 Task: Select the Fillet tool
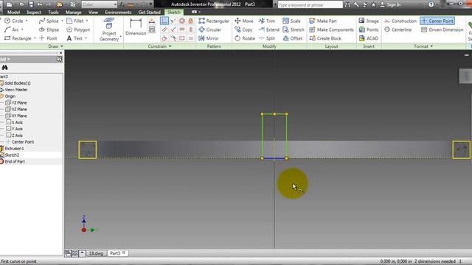[75, 21]
